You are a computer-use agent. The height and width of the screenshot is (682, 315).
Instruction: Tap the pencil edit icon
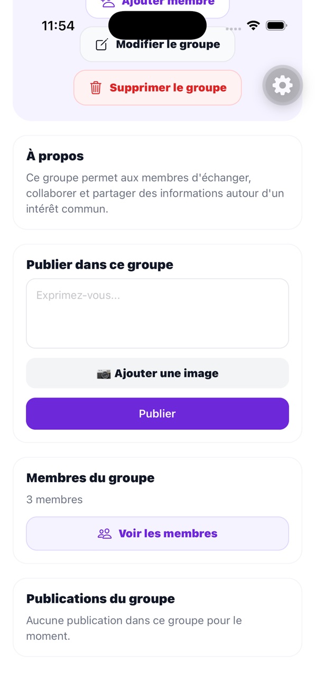(101, 44)
